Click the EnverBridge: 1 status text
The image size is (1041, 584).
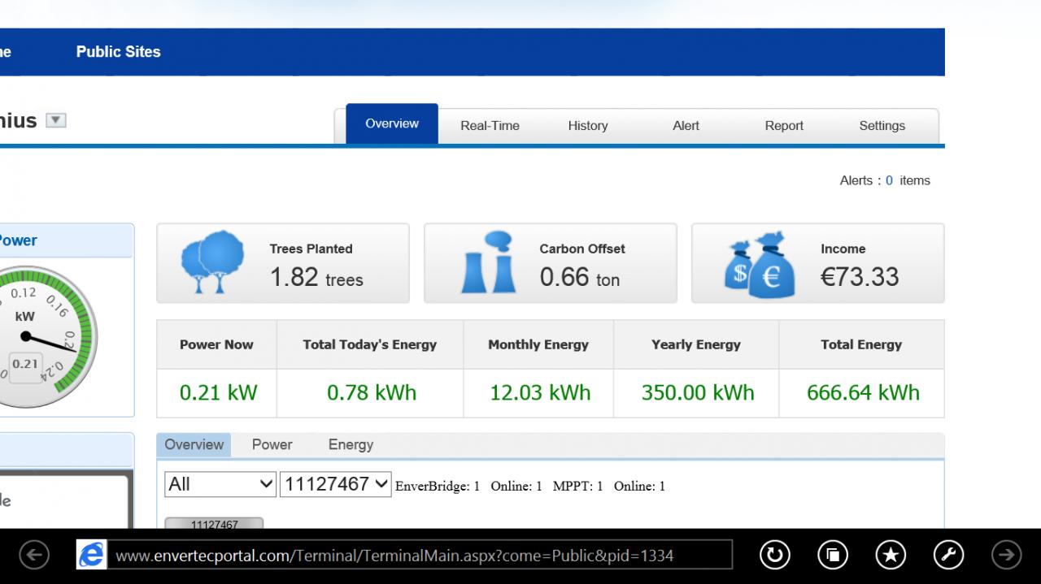pyautogui.click(x=438, y=487)
